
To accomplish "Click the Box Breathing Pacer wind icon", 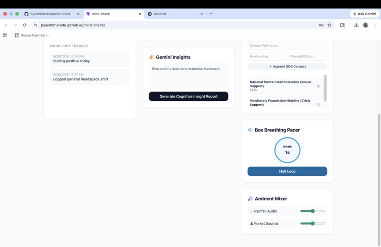I will point(250,130).
